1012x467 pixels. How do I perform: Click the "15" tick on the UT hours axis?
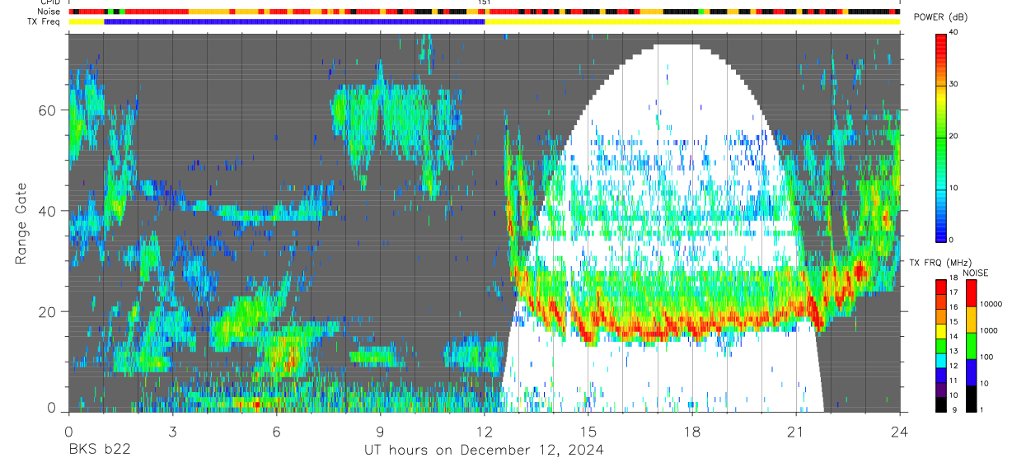coord(588,430)
